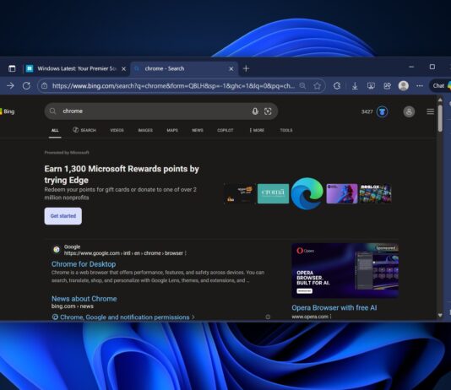Screen dimensions: 451x390
Task: Click the page scrollbar up arrow
Action: (x=440, y=100)
